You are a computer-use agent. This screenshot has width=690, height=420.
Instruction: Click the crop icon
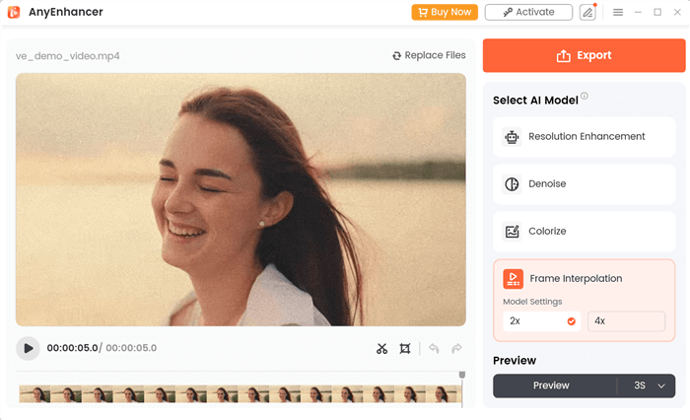point(404,349)
